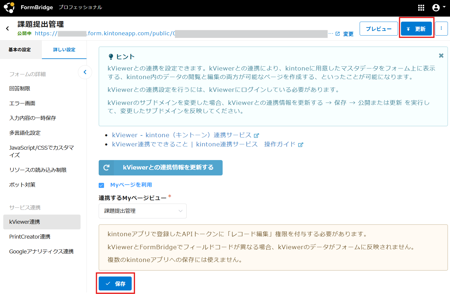Click the 保存 save button
This screenshot has width=450, height=294.
tap(115, 284)
